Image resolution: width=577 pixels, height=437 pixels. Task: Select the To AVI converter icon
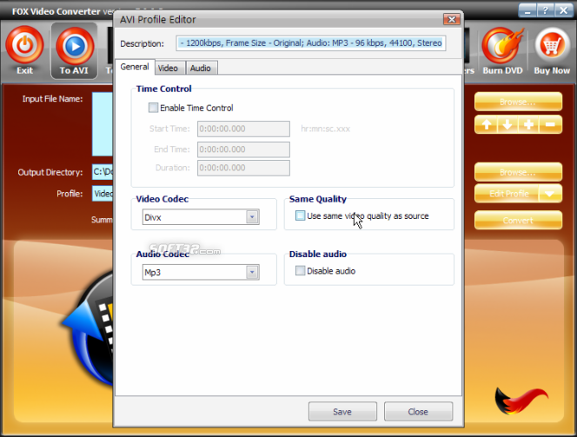click(x=75, y=47)
